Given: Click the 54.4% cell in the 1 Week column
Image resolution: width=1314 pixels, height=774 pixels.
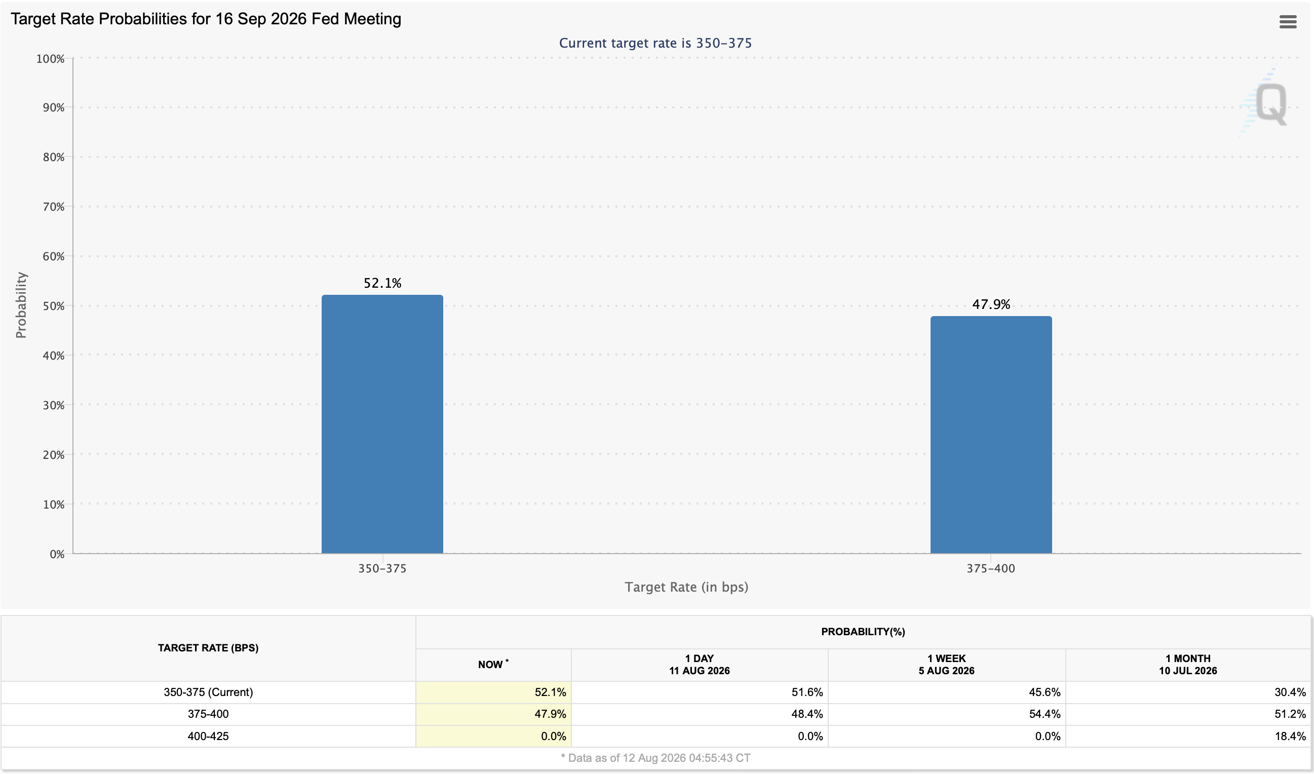Looking at the screenshot, I should (x=946, y=714).
